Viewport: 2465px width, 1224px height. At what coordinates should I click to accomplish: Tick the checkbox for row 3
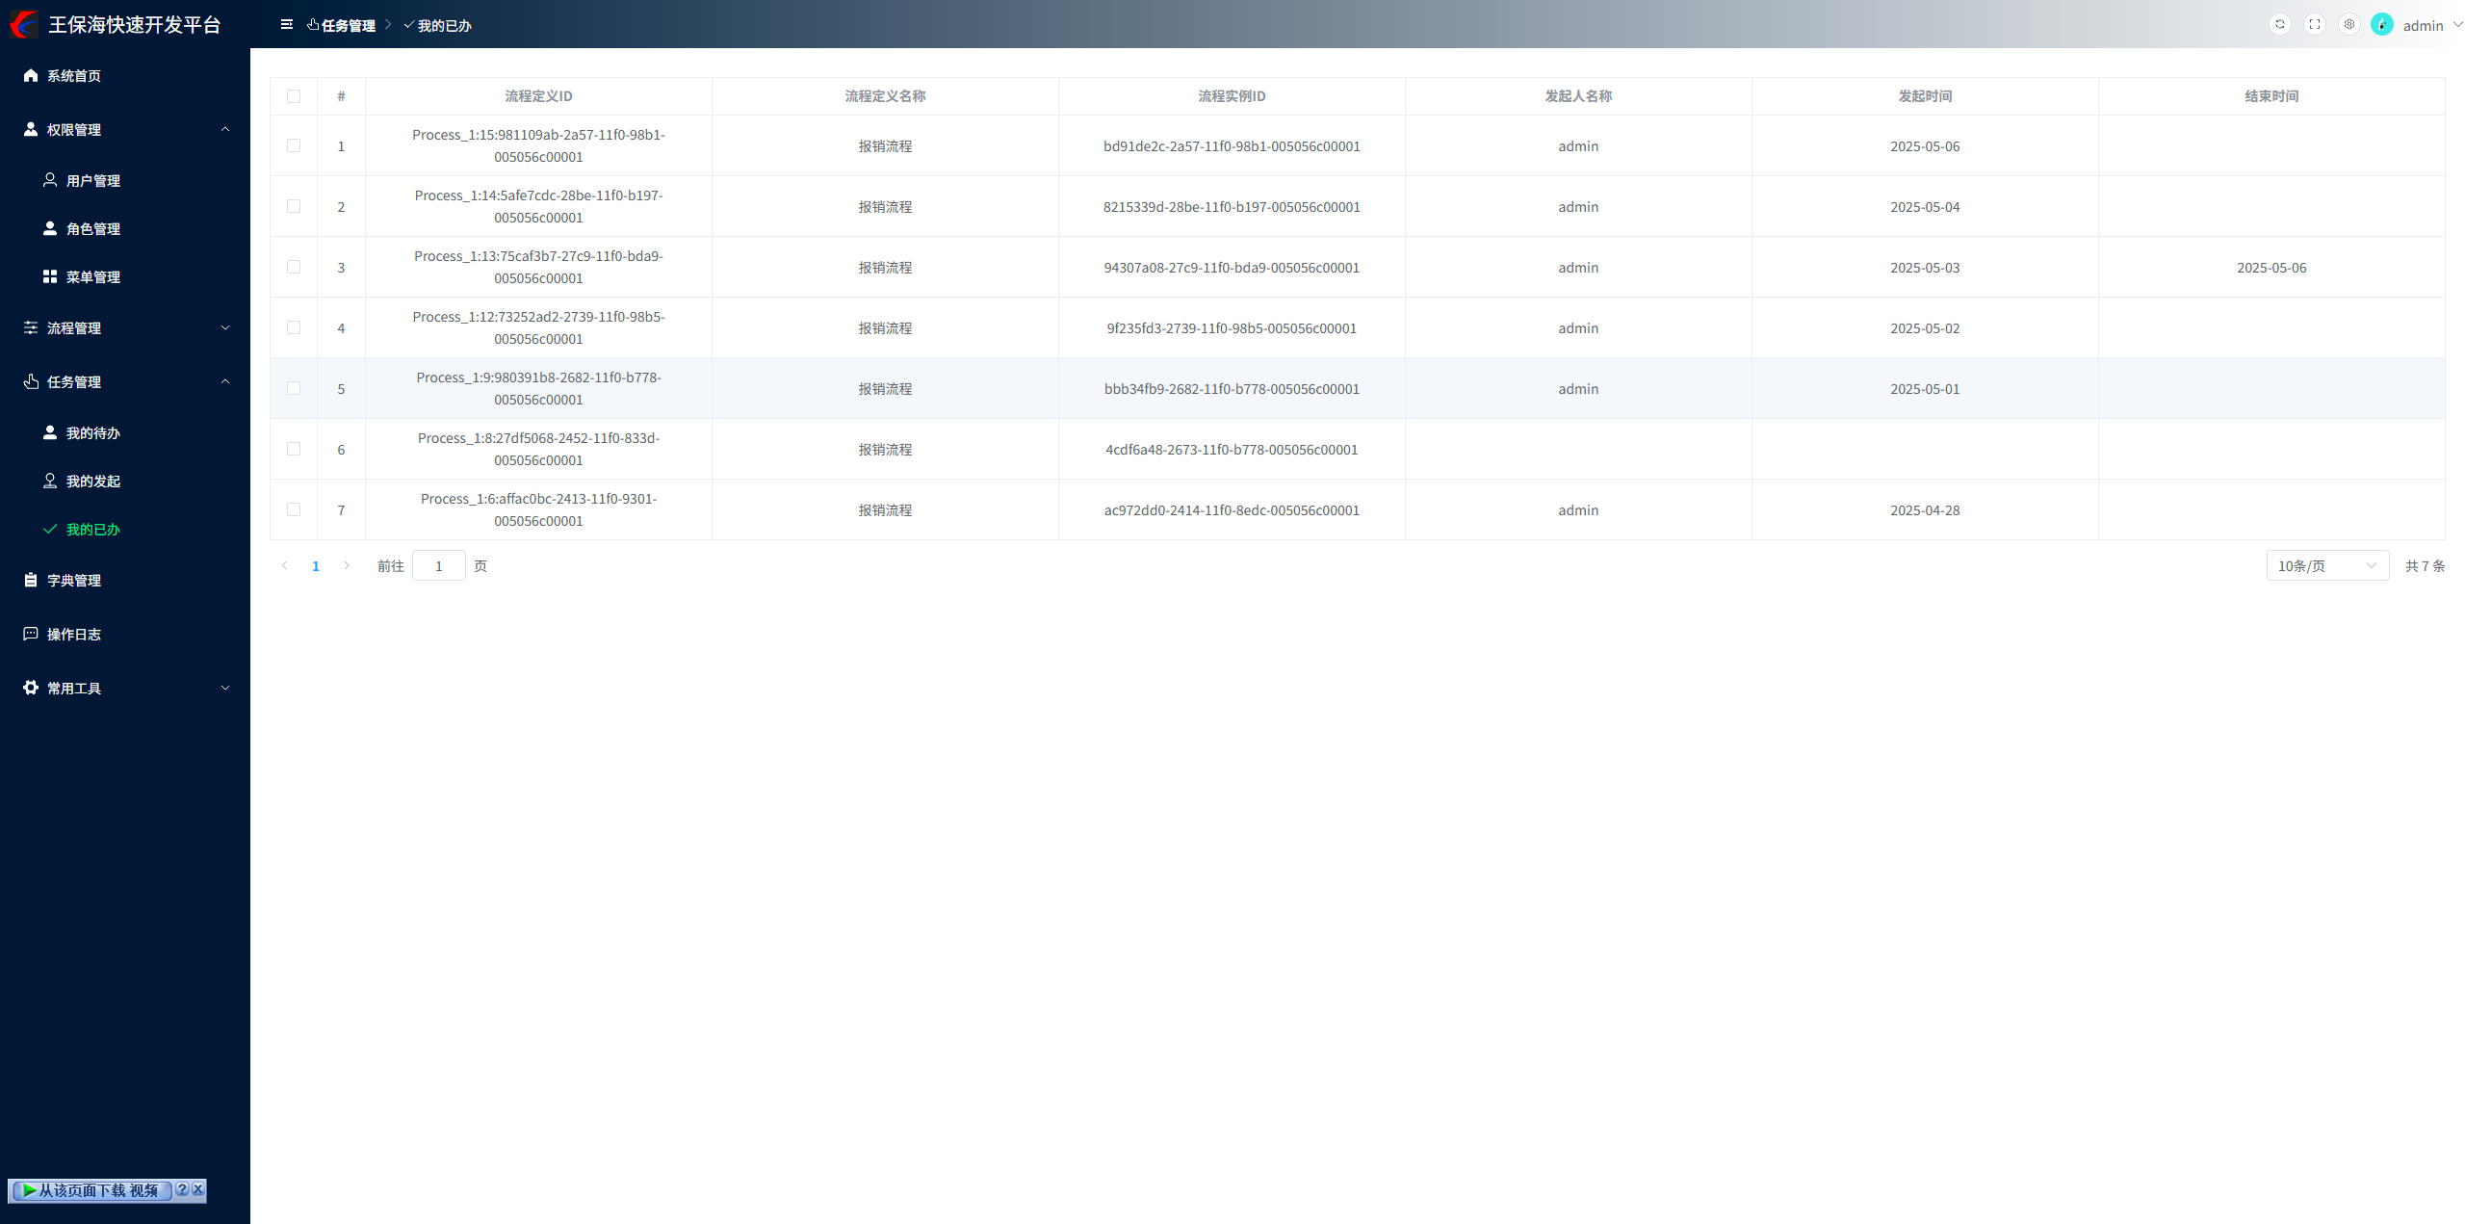click(294, 267)
